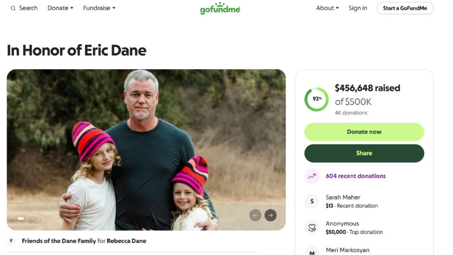Go to GoFundMe logo homepage
This screenshot has width=453, height=255.
coord(220,8)
